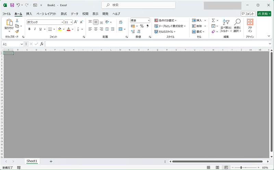Apply comma style format
274x170 pixels.
(x=148, y=26)
